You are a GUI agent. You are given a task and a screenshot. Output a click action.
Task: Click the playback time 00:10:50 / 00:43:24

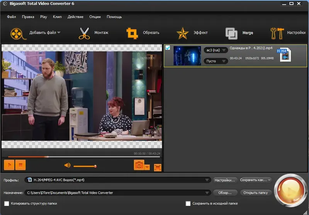coord(147,154)
